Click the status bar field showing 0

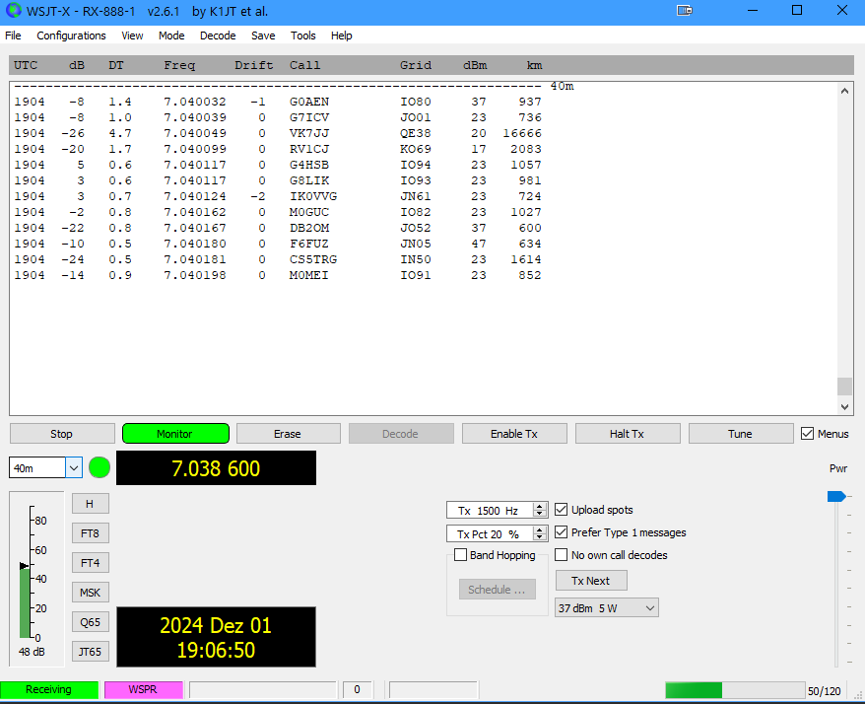(x=358, y=689)
